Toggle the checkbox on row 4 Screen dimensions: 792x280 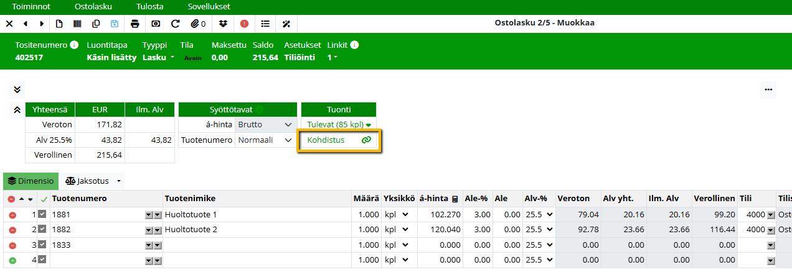coord(42,260)
